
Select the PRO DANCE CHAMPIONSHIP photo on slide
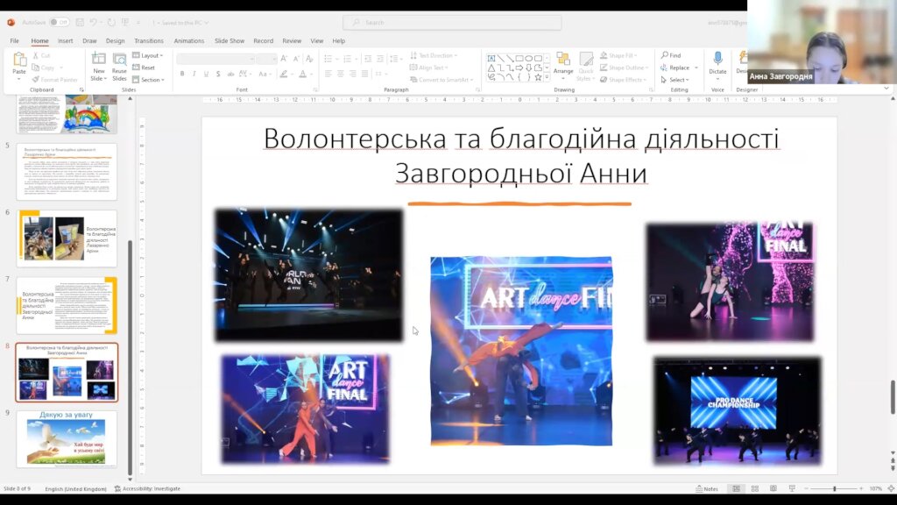737,410
